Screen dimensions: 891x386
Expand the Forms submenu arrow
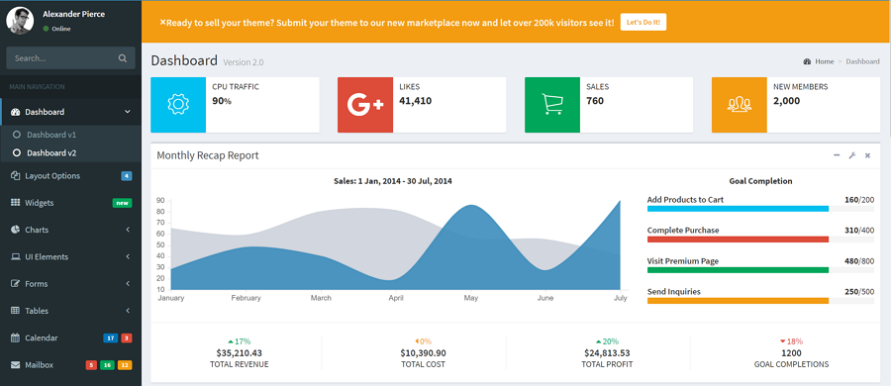(128, 284)
